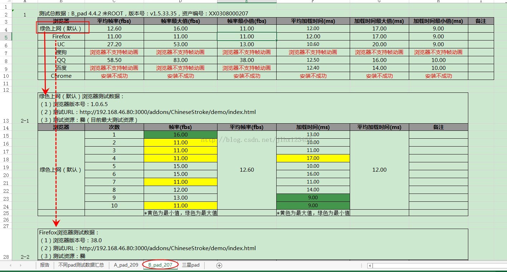The image size is (507, 272).
Task: Open the 不同pad测试数据汇总 sheet tab
Action: (81, 265)
